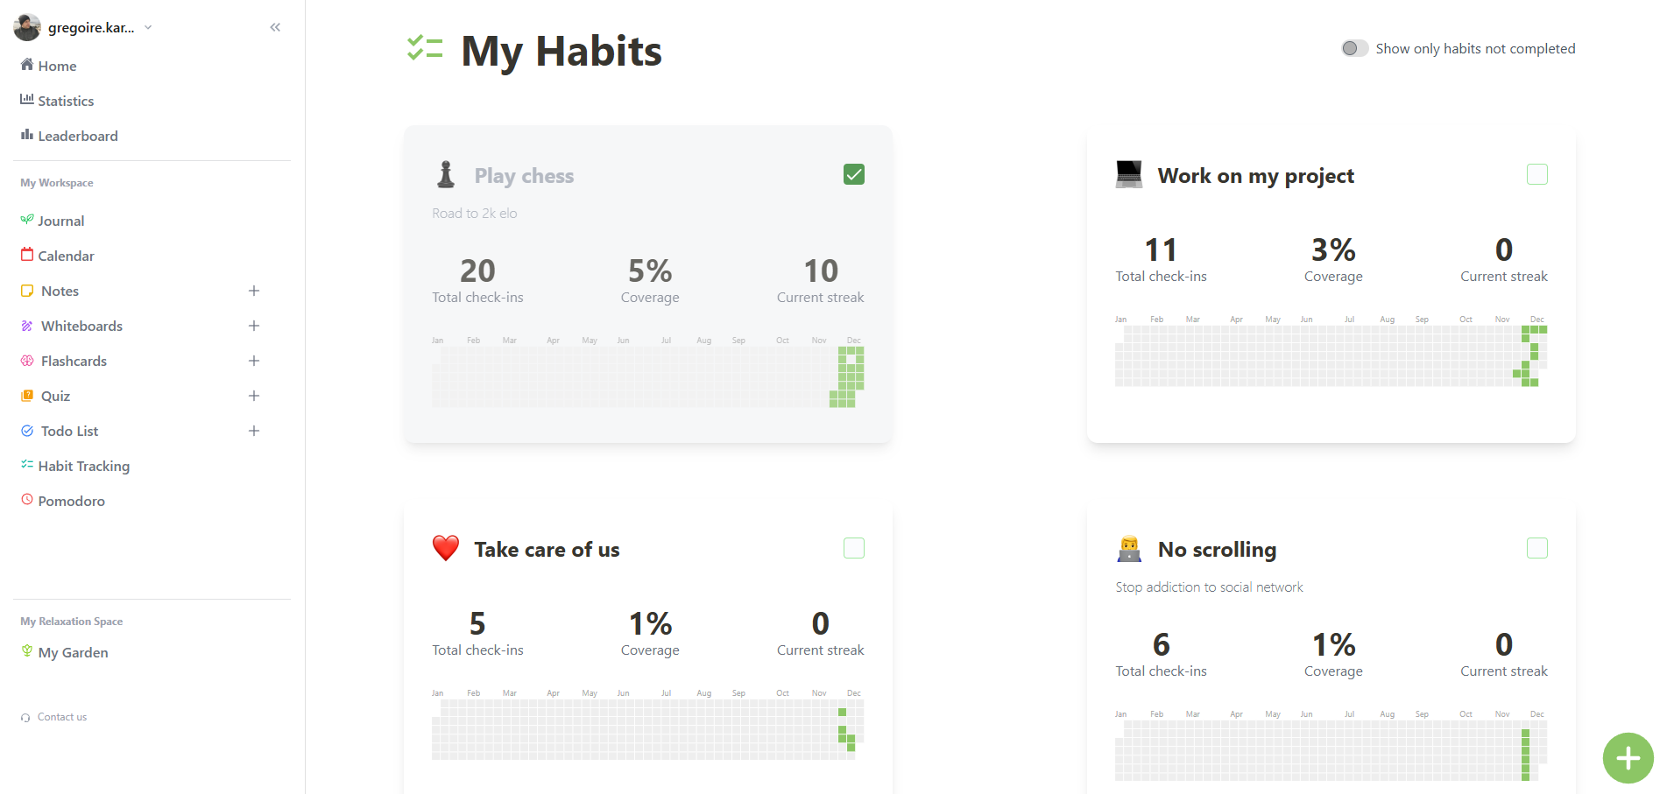Create new whiteboard using plus icon
This screenshot has height=794, width=1674.
tap(254, 326)
